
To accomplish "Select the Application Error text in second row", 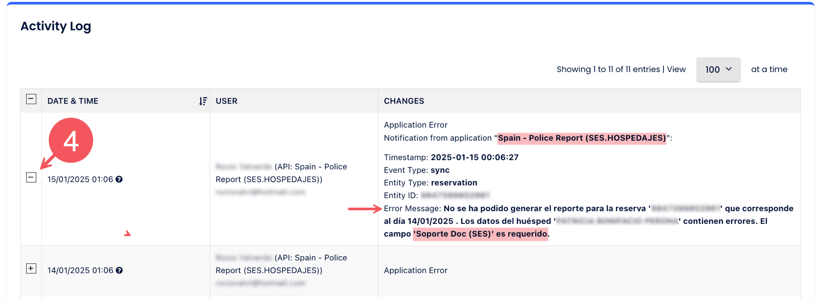I will click(x=416, y=270).
